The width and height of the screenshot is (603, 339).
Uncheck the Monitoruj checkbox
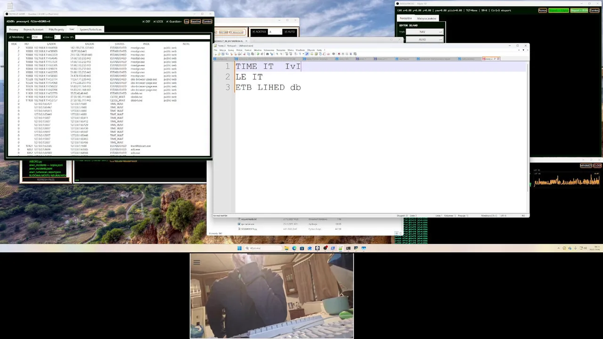10,37
